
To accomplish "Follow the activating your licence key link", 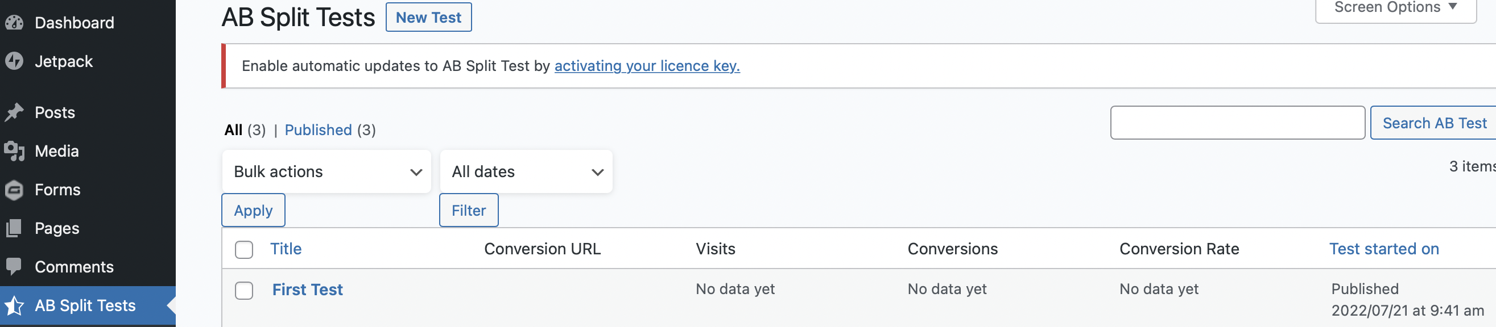I will coord(647,66).
